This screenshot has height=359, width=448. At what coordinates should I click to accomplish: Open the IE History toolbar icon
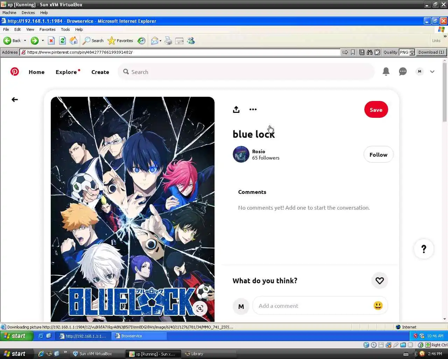pyautogui.click(x=141, y=41)
